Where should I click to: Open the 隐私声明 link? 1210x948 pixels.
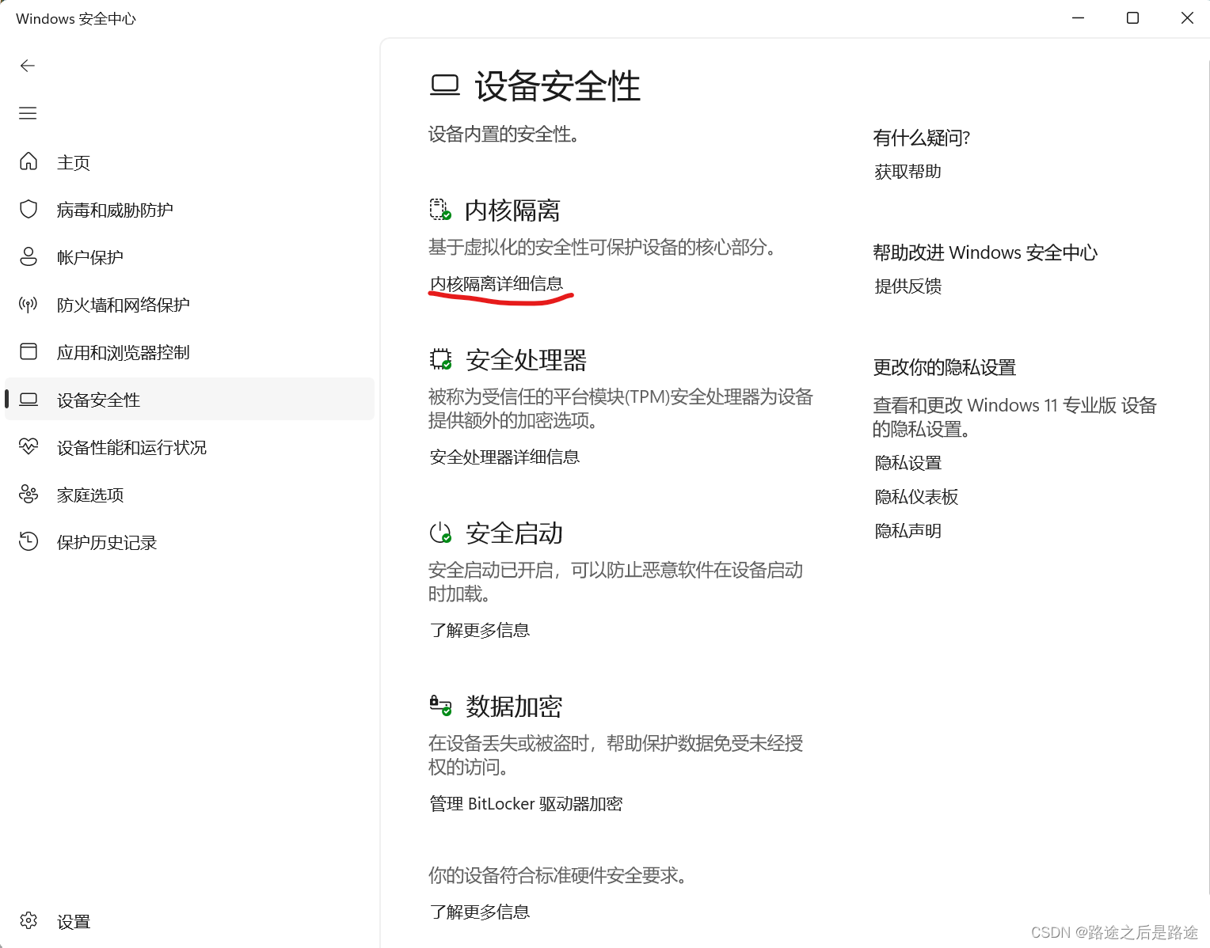tap(908, 530)
